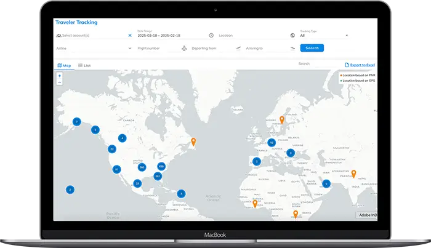
Task: Click the orange pin in eastern Canada
Action: 193,142
